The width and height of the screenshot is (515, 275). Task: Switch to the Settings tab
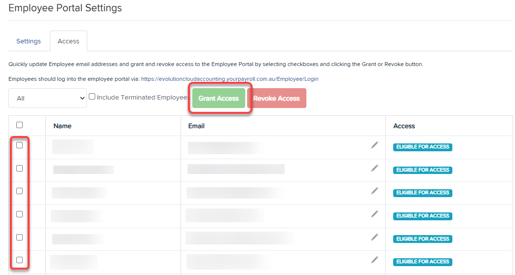click(x=29, y=41)
